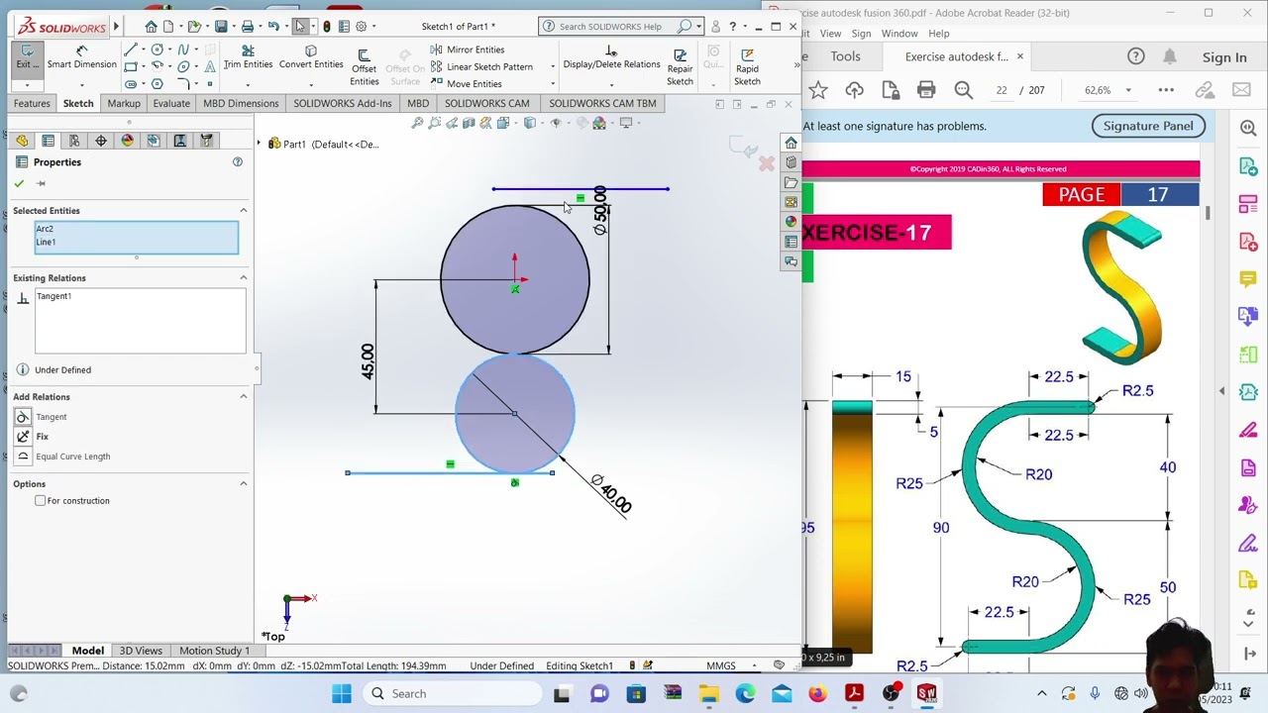Toggle For construction checkbox
1268x713 pixels.
coord(41,500)
